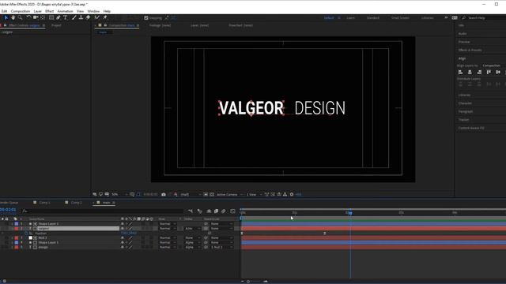The image size is (506, 284).
Task: Toggle region of interest button
Action: point(206,195)
